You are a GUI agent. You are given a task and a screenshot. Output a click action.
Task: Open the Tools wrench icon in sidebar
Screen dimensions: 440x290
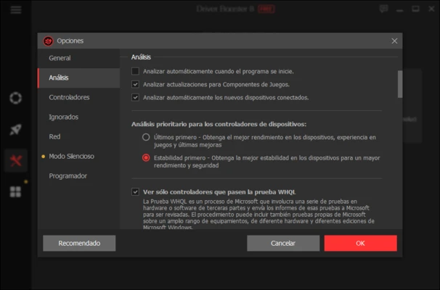coord(15,160)
